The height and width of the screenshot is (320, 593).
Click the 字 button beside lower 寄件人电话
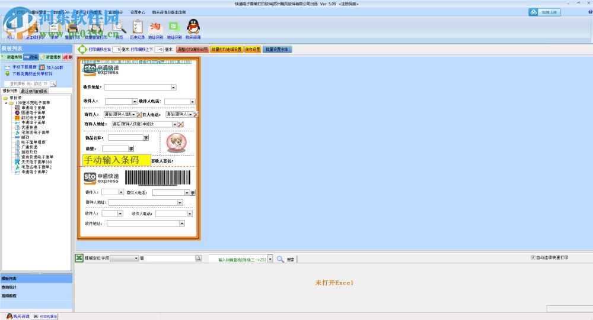click(x=193, y=193)
